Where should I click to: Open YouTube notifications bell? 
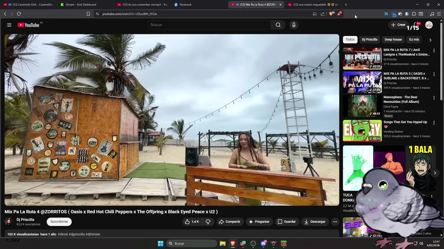(x=416, y=25)
